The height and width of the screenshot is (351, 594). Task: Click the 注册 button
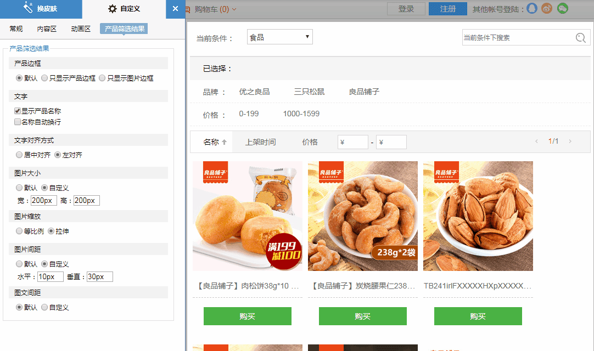(x=448, y=9)
